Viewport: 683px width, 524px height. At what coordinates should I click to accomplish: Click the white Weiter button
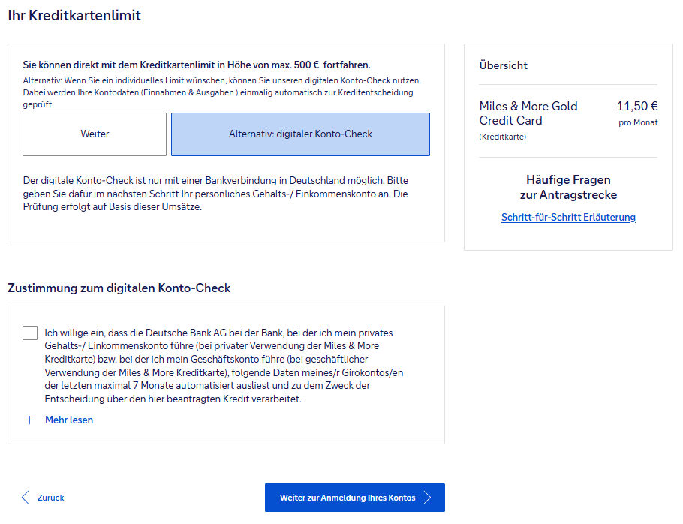click(95, 134)
